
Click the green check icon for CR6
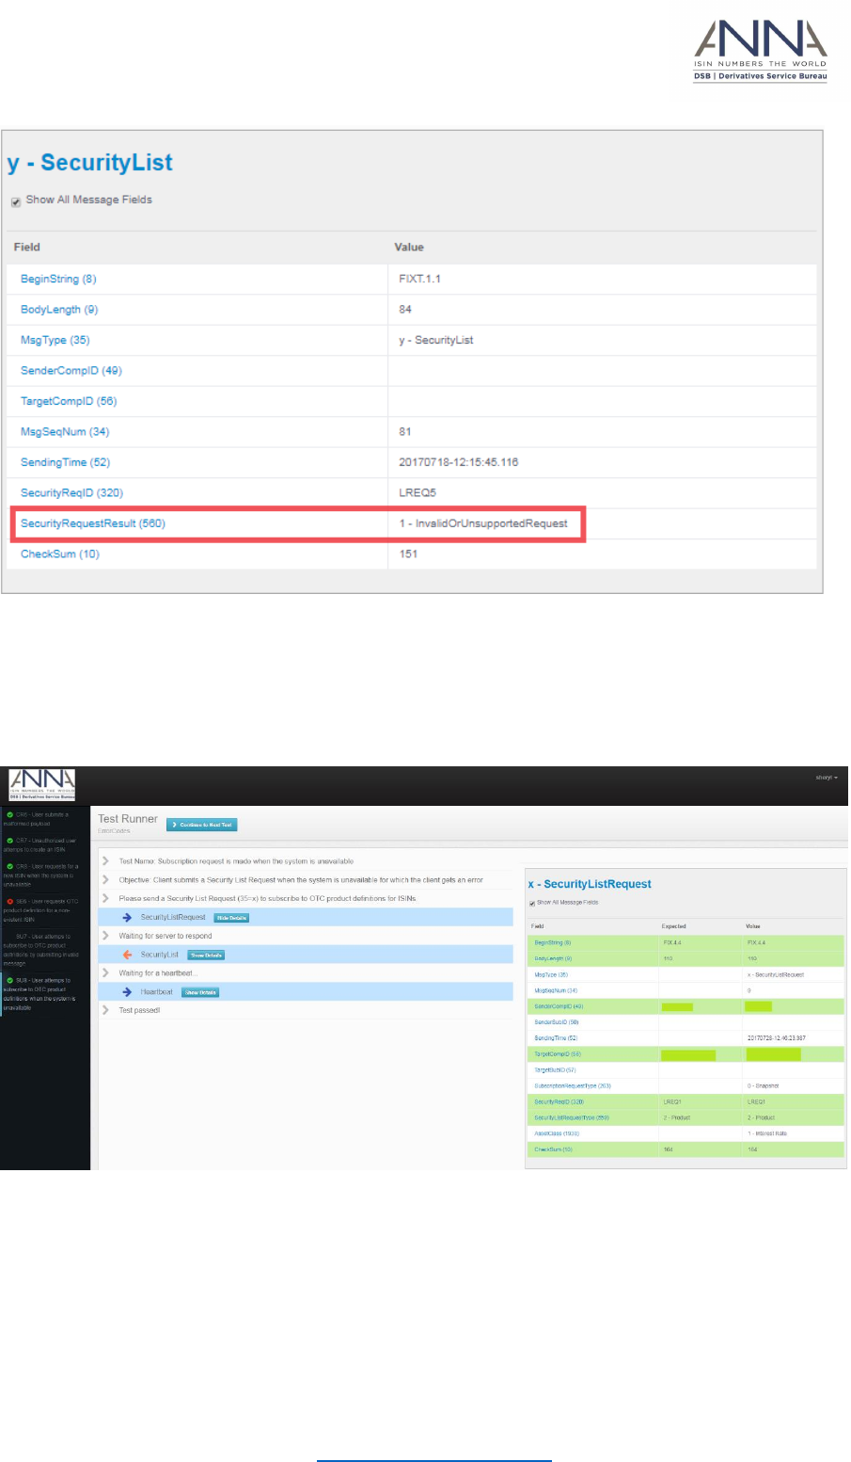[10, 815]
